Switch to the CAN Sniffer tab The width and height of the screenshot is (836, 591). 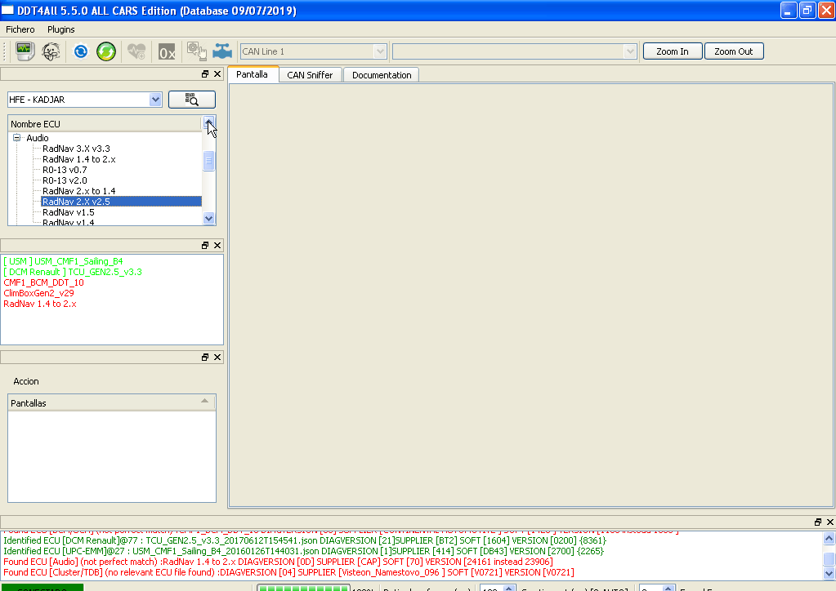(310, 75)
